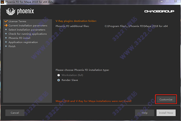The image size is (181, 121).
Task: Click the Customize button
Action: click(166, 100)
